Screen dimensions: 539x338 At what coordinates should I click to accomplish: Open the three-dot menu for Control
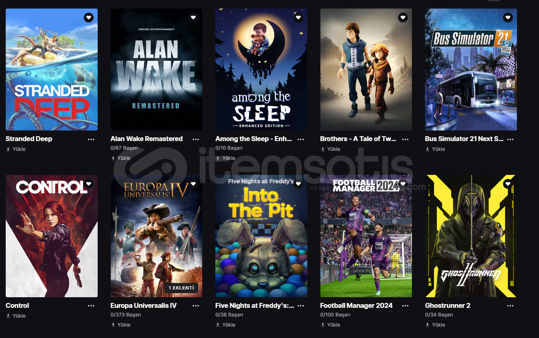click(x=91, y=306)
